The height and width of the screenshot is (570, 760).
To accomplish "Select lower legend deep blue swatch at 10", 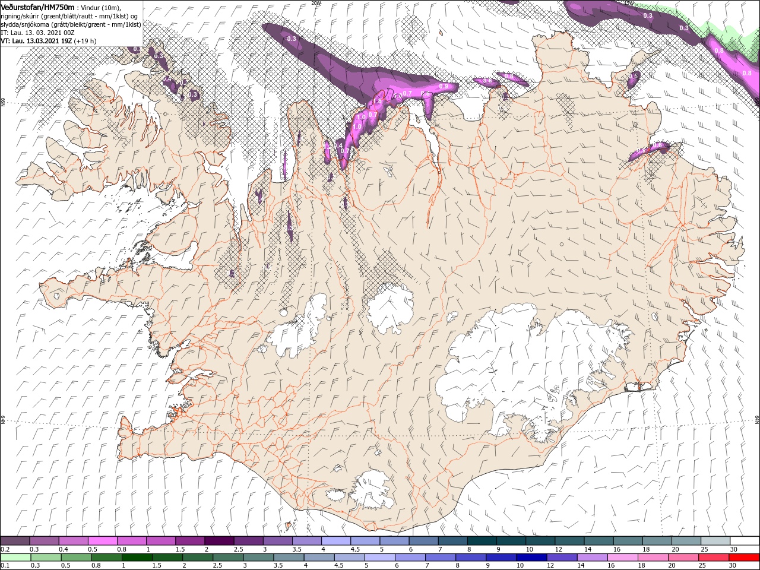I will click(531, 557).
